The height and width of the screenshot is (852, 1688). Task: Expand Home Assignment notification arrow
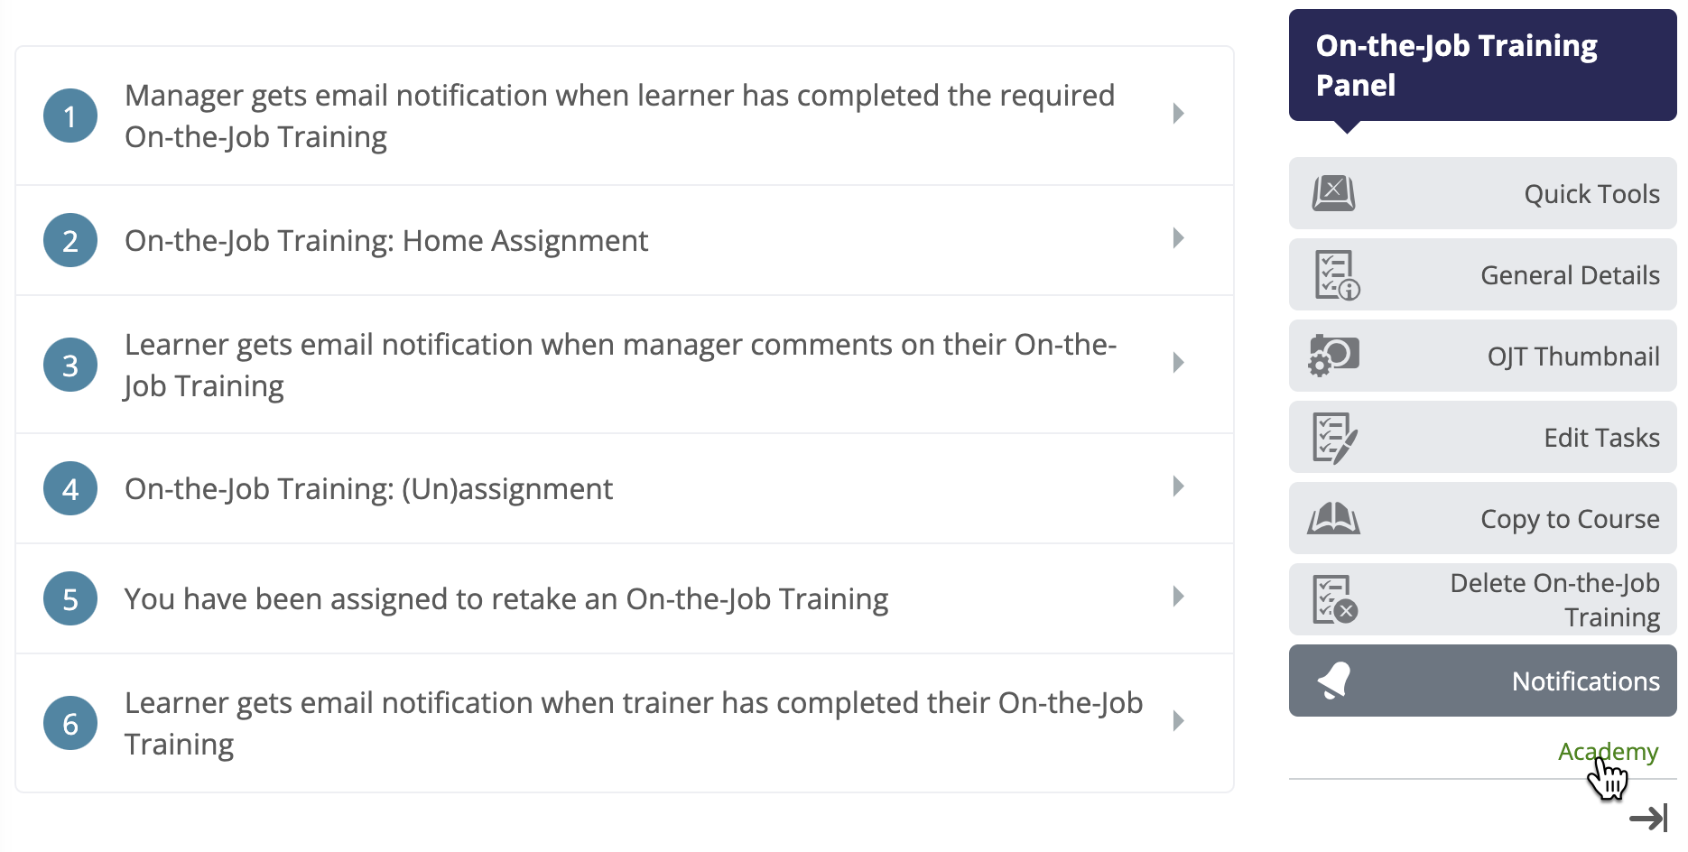(x=1178, y=238)
